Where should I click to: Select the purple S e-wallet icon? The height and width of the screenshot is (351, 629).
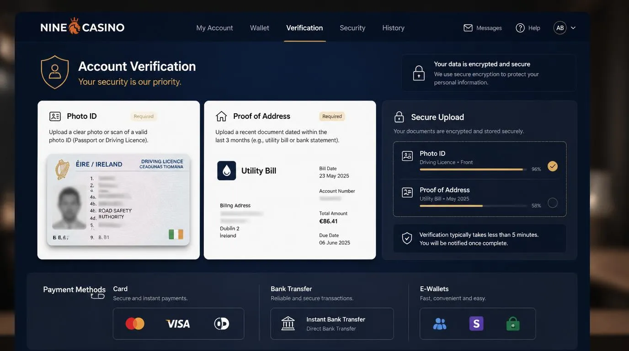point(476,324)
